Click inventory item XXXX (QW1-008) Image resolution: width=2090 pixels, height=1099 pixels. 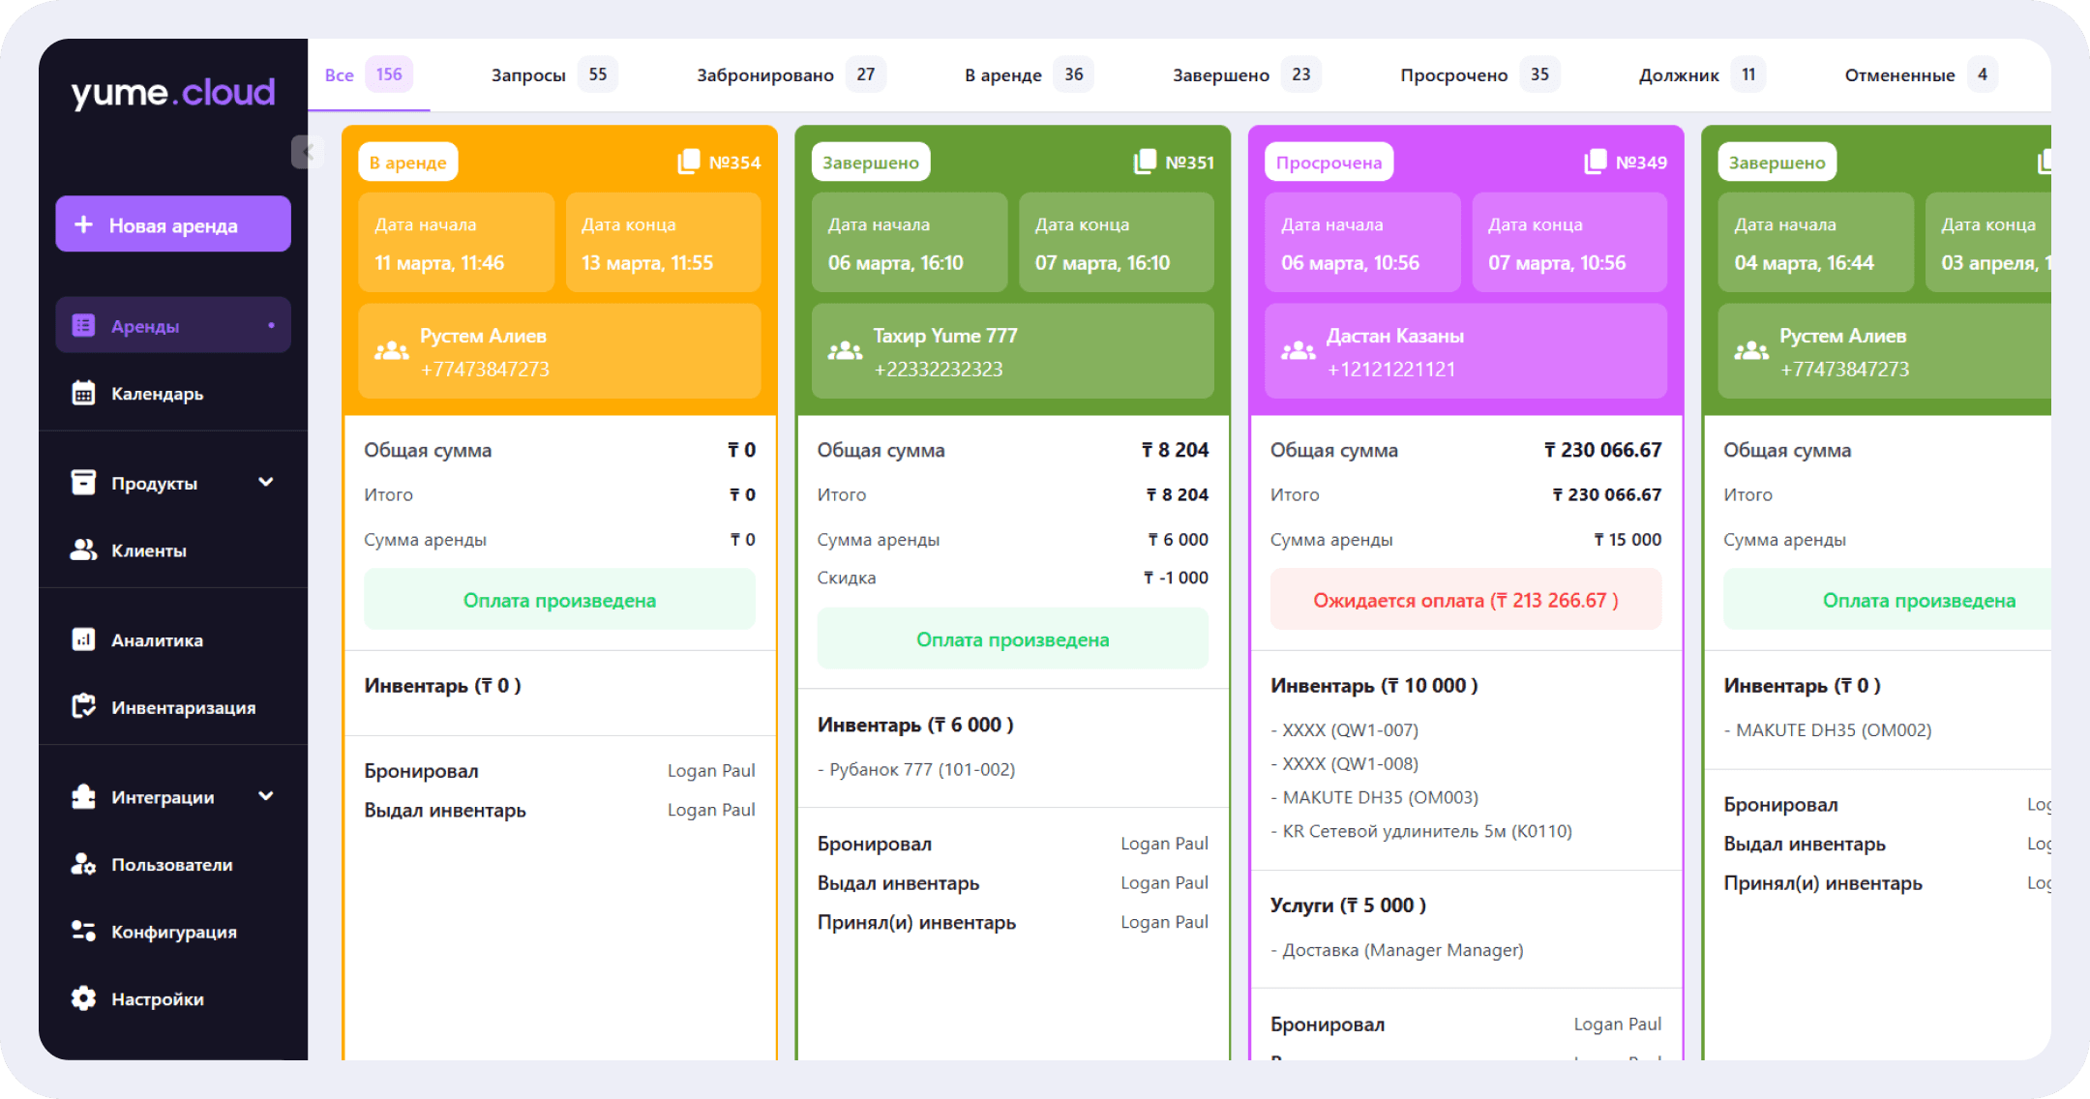coord(1345,763)
